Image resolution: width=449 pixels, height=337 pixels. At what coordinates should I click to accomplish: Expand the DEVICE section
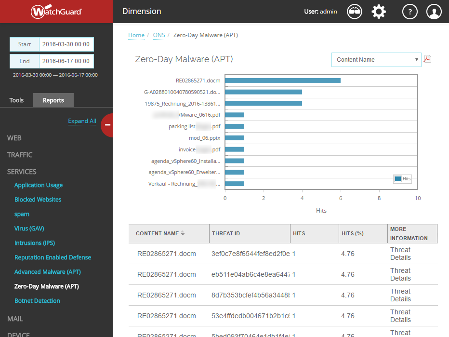[18, 334]
